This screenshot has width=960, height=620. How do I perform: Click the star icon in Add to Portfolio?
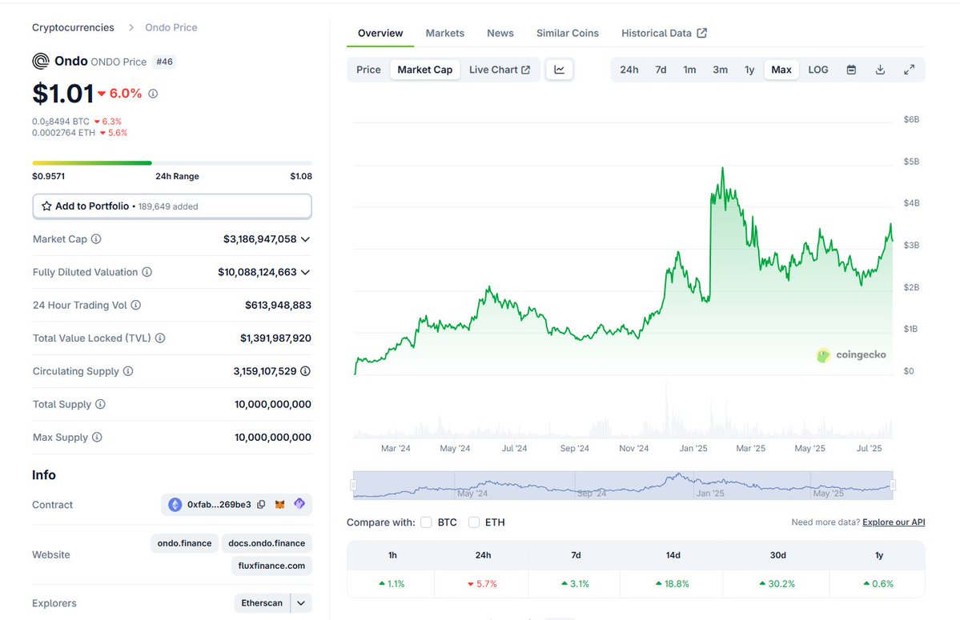pyautogui.click(x=46, y=206)
